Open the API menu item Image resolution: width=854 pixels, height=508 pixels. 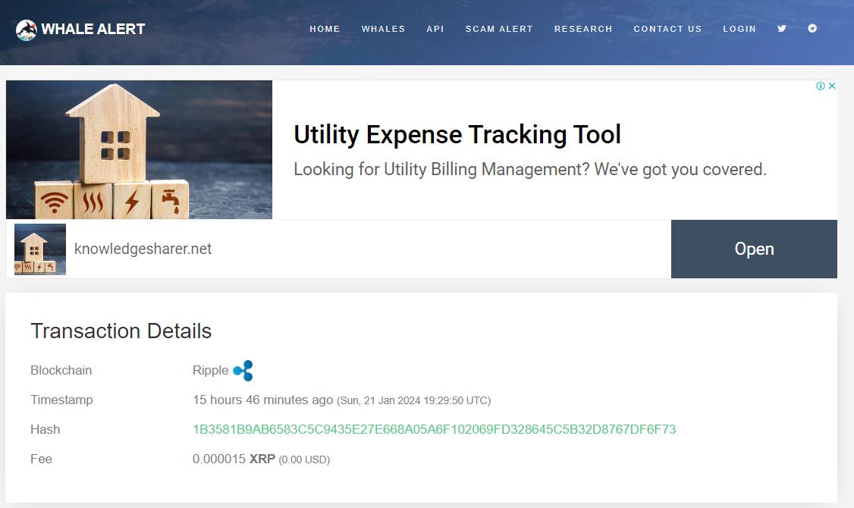(x=435, y=29)
